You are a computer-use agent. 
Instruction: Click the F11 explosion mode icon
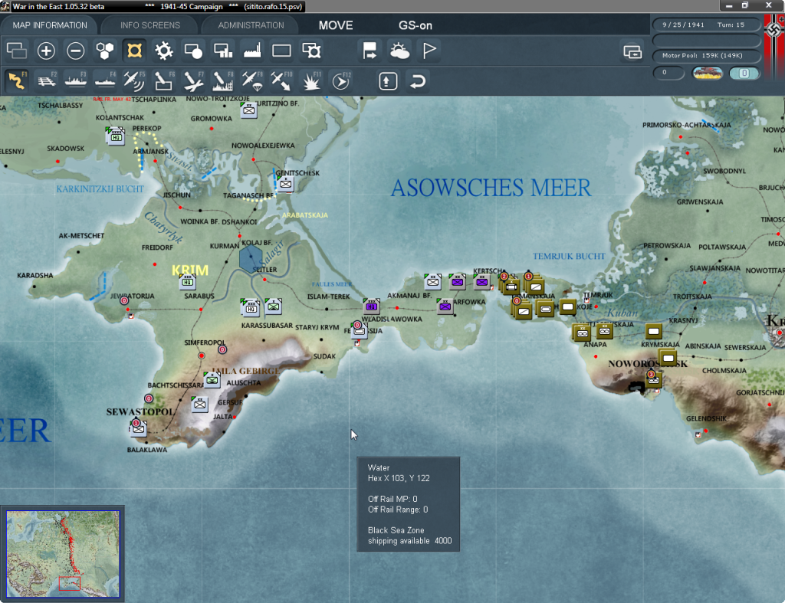(x=311, y=81)
